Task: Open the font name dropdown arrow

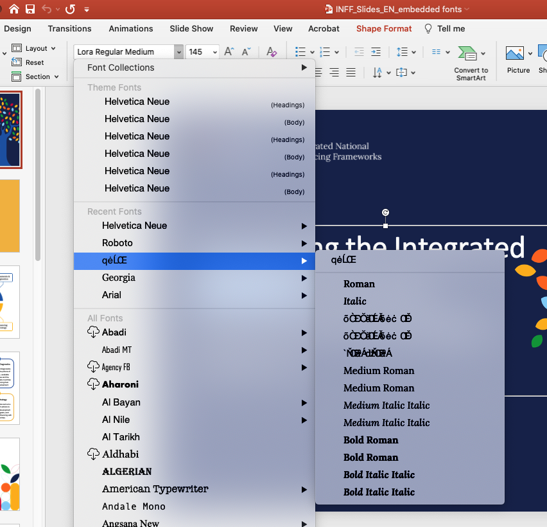Action: [x=178, y=52]
